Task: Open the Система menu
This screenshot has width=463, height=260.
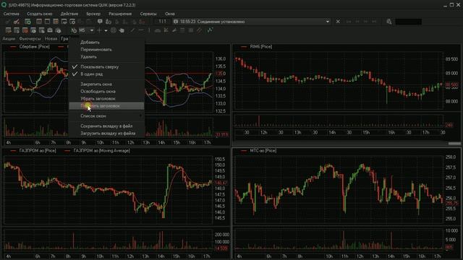Action: point(12,14)
